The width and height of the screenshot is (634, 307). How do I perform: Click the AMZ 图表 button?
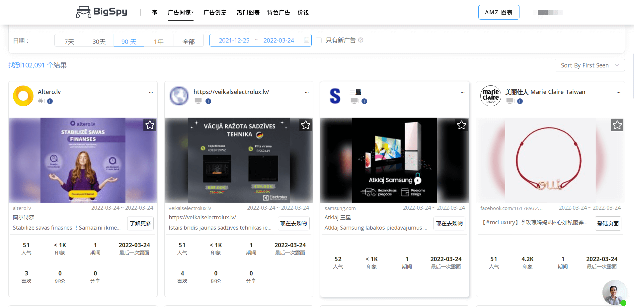pos(499,12)
